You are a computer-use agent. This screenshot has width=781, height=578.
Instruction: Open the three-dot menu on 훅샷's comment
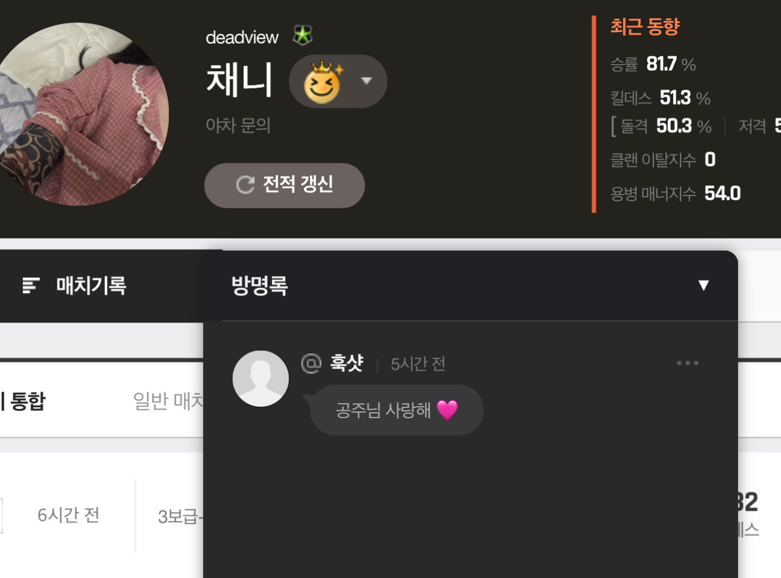tap(688, 363)
